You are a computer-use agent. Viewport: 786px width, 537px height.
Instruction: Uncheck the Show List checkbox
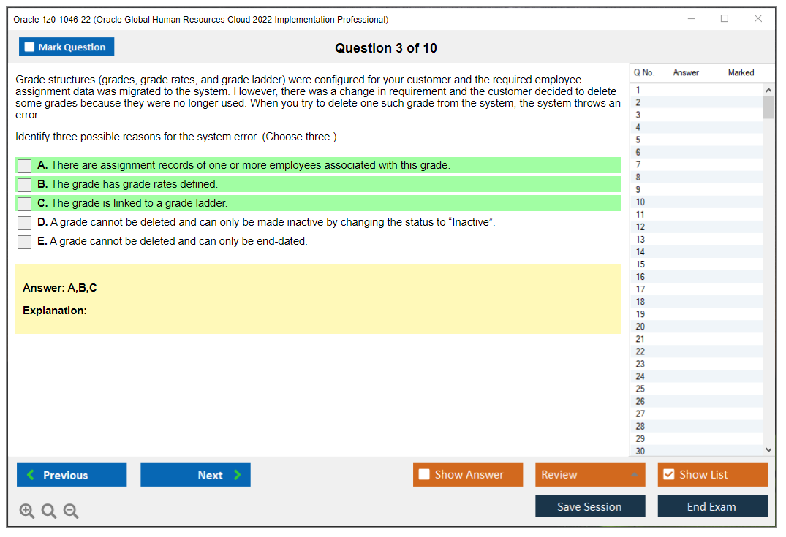(668, 474)
